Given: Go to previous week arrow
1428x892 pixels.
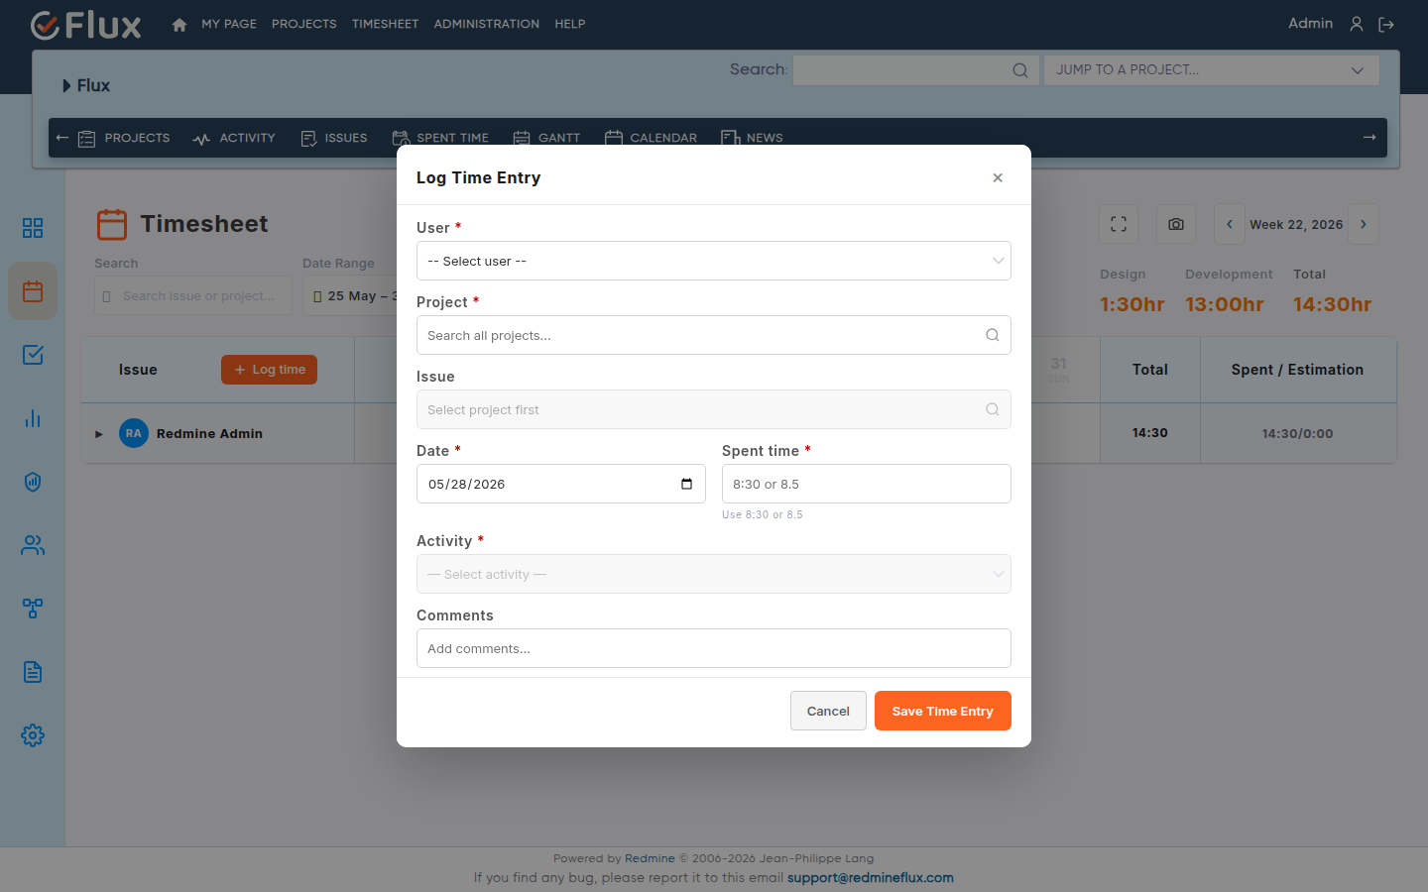Looking at the screenshot, I should tap(1230, 224).
